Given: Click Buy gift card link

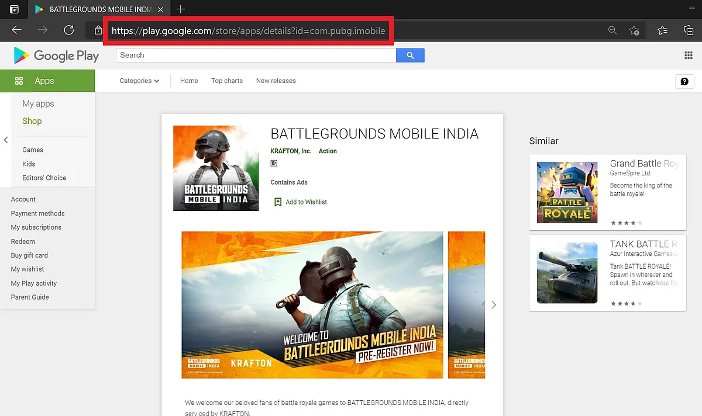Looking at the screenshot, I should [29, 255].
